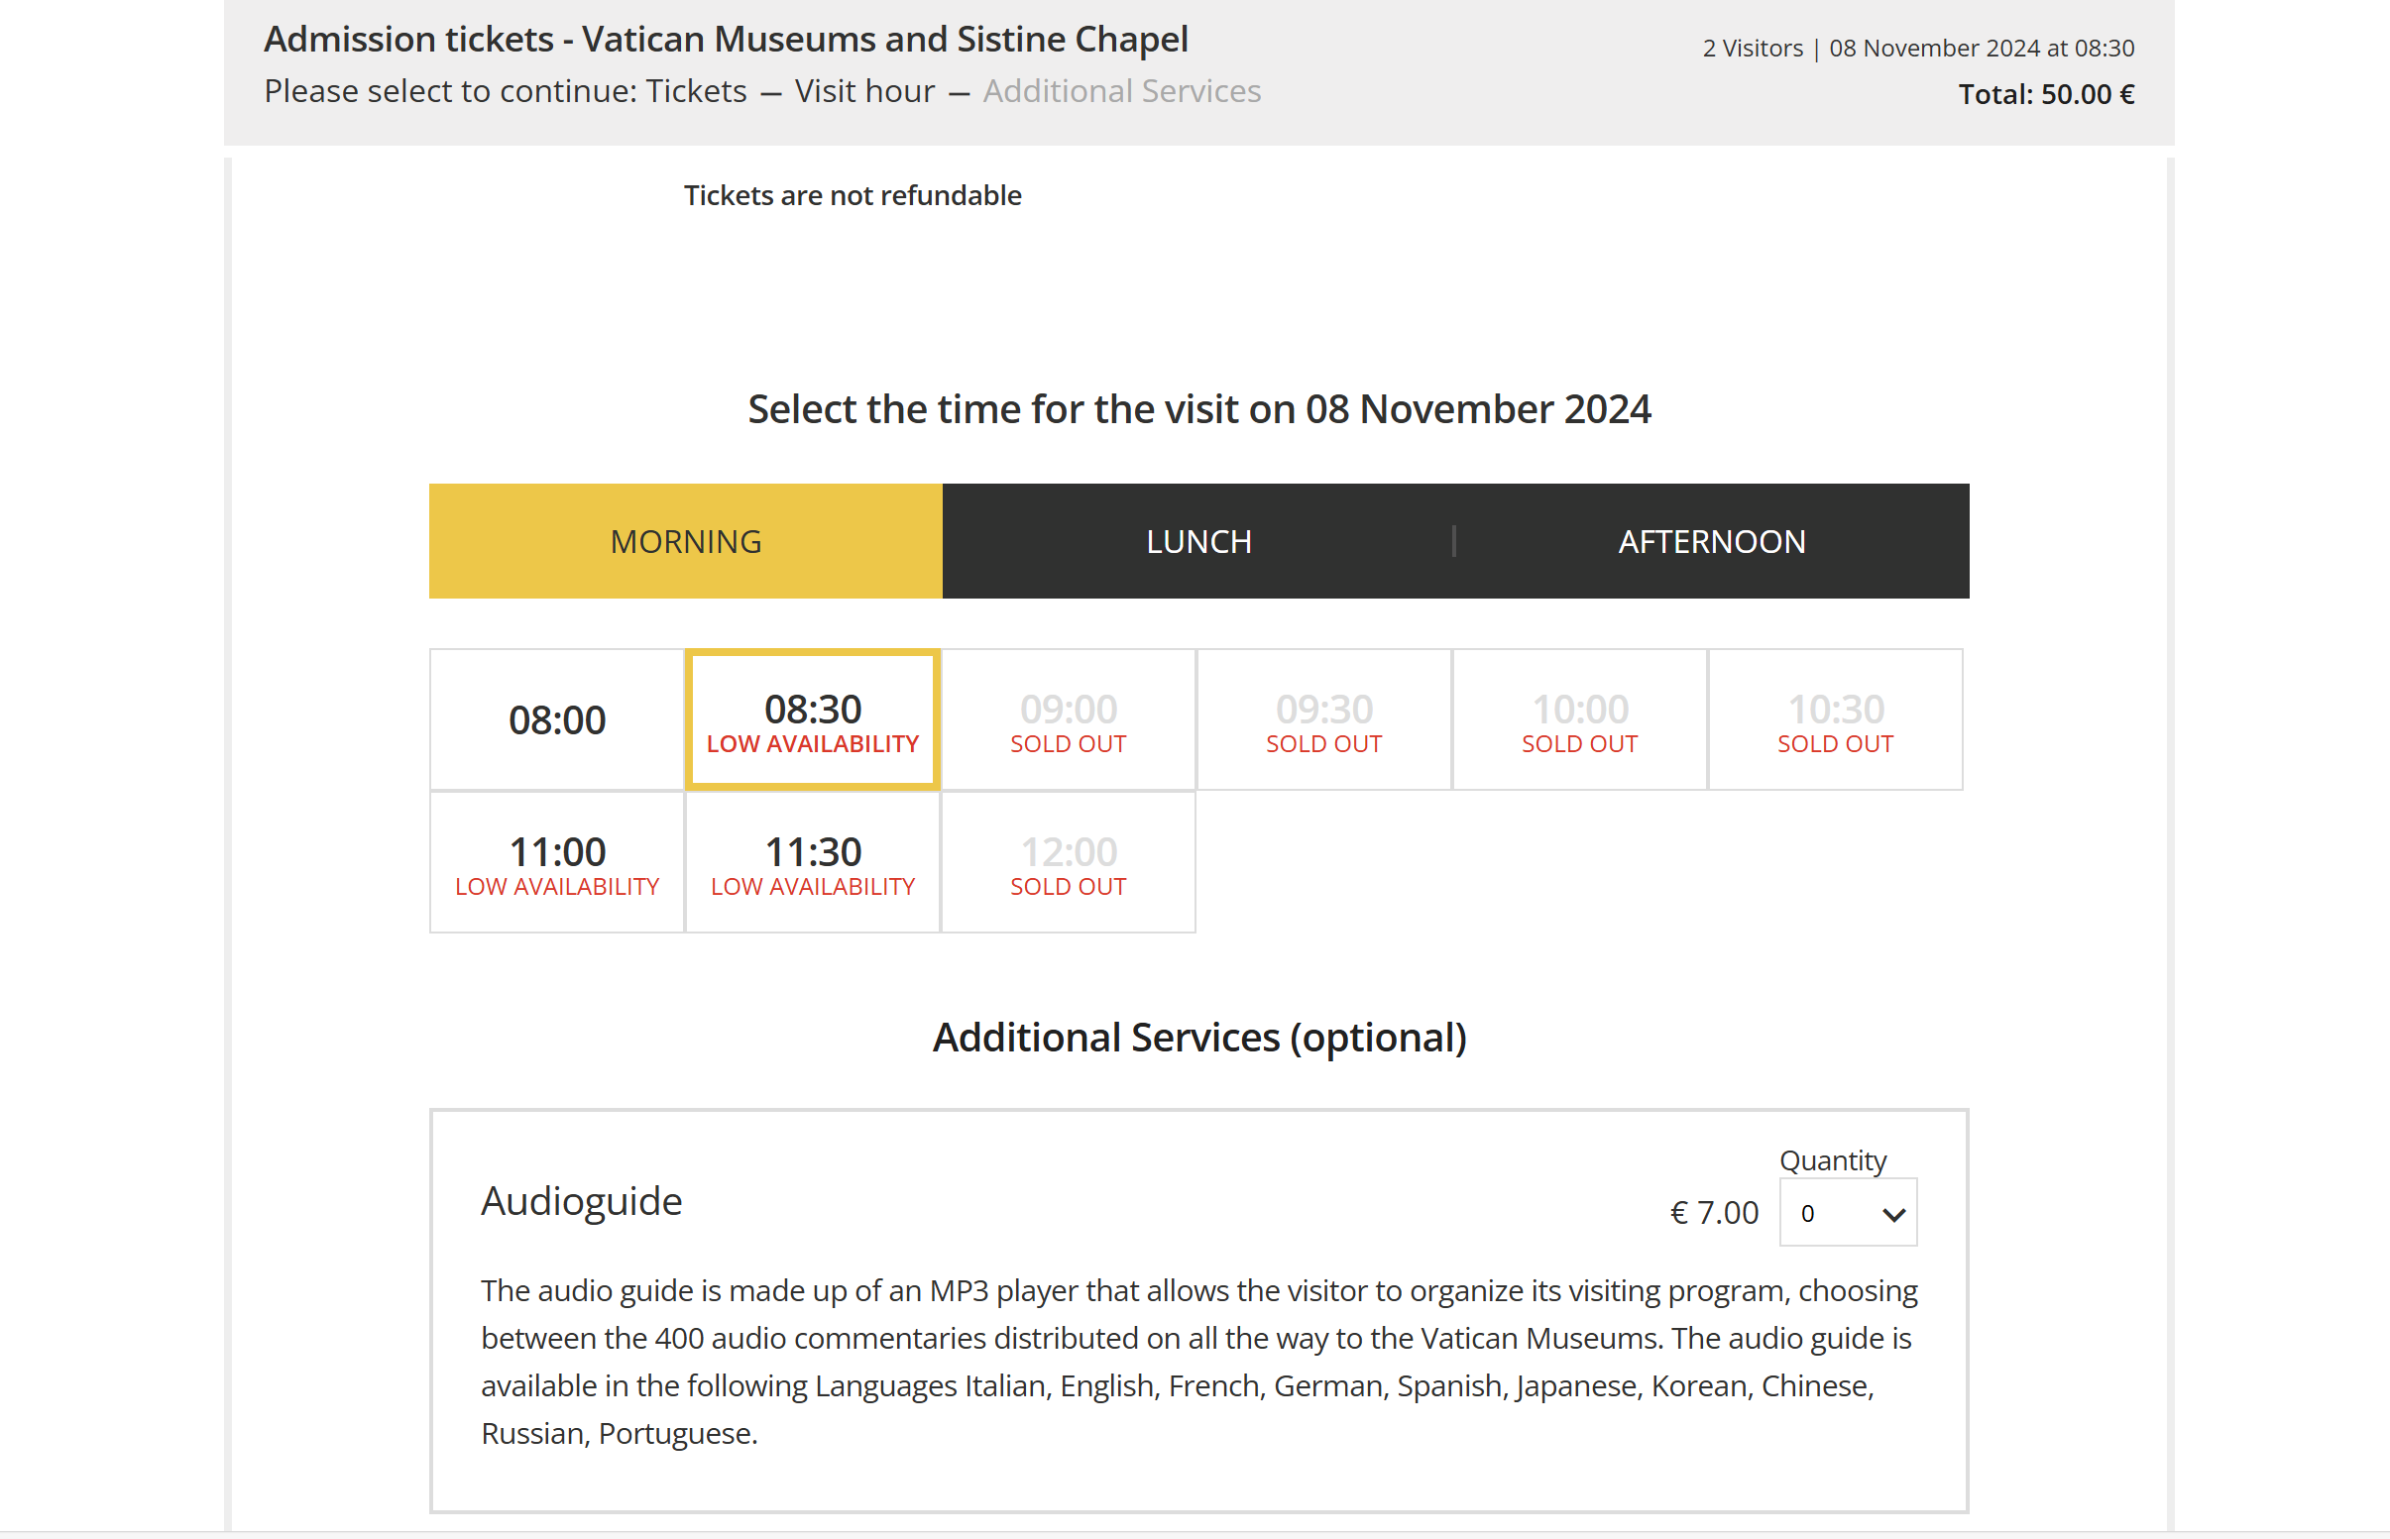Pick the 11:30 time slot
The height and width of the screenshot is (1539, 2390).
813,863
